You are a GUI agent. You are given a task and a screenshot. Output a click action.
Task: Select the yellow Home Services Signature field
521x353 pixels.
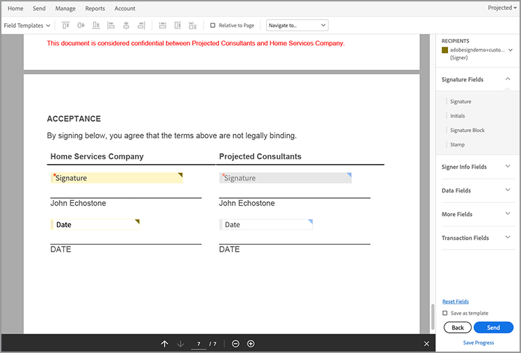pyautogui.click(x=117, y=178)
